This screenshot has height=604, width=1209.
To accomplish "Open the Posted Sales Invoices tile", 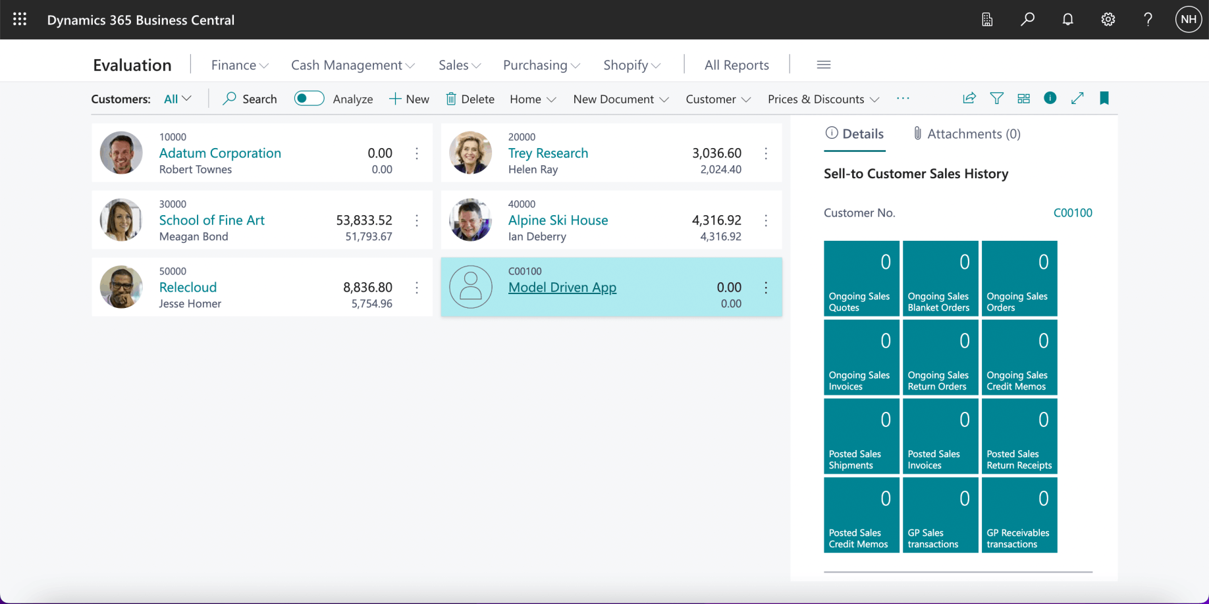I will (940, 436).
